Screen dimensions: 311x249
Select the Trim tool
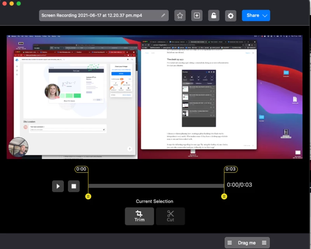tap(139, 216)
